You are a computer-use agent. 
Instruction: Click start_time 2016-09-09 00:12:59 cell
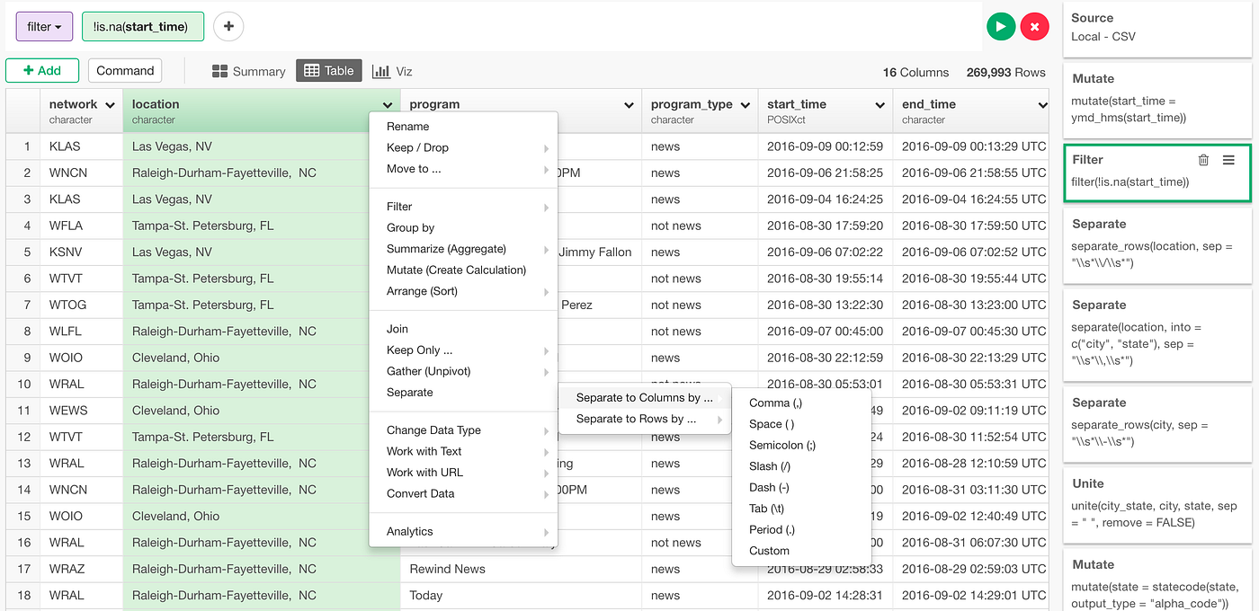pos(825,146)
